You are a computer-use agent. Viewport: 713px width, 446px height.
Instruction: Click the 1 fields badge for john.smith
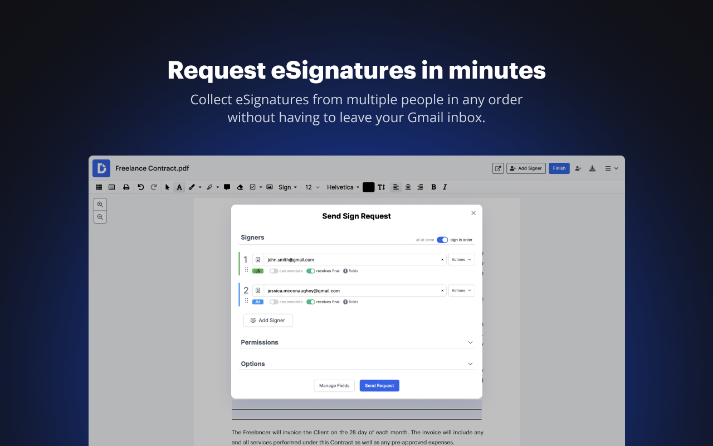350,271
